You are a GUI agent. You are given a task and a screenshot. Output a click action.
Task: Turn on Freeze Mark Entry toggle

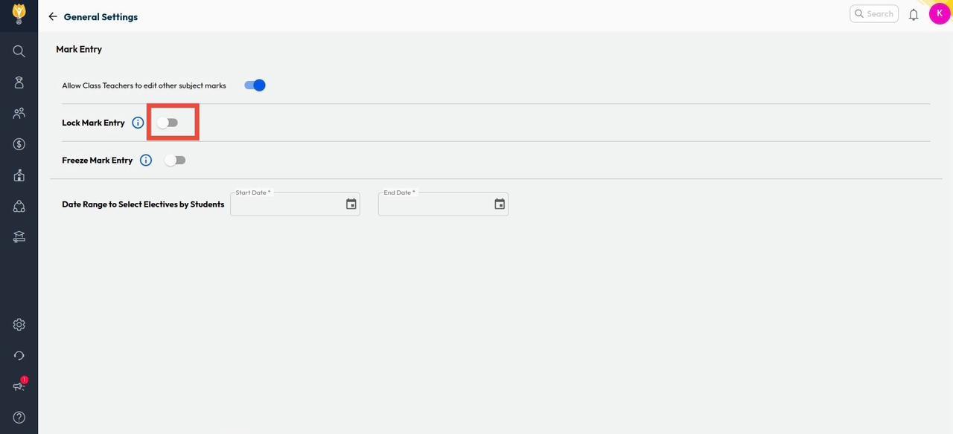coord(176,161)
